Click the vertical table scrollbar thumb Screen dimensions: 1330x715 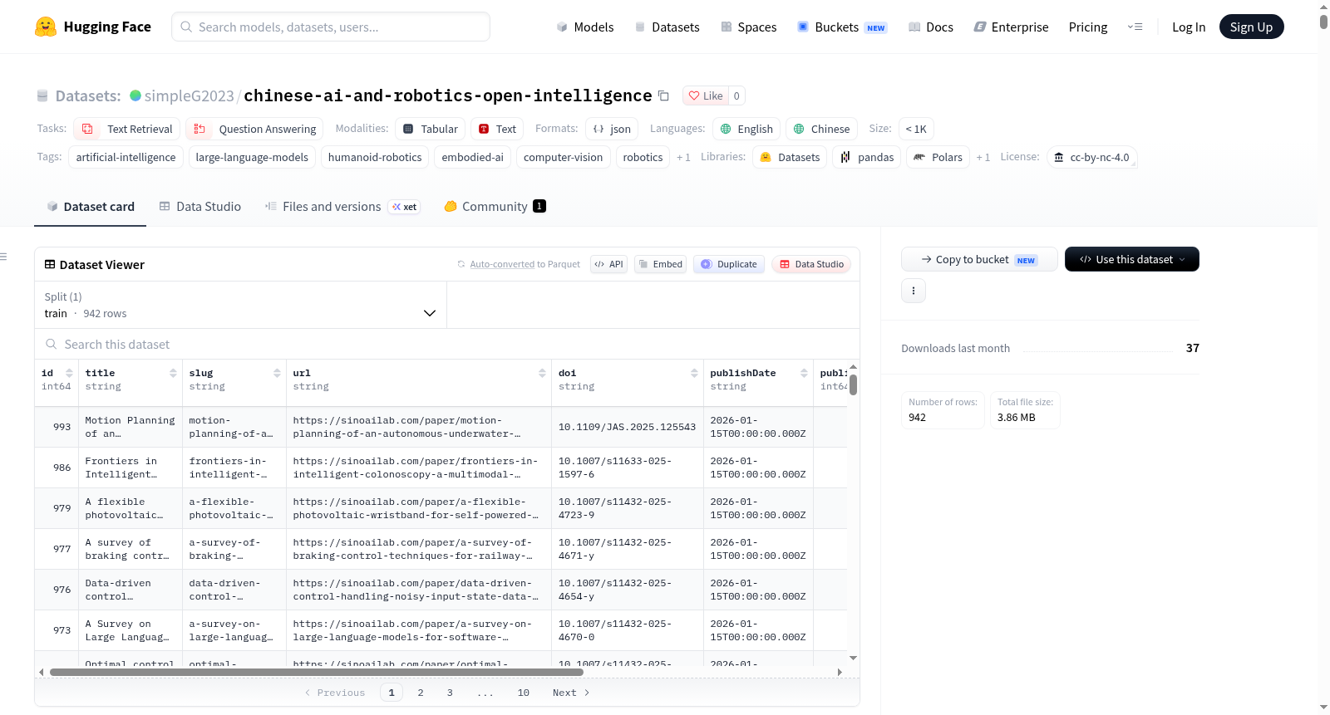click(x=854, y=384)
